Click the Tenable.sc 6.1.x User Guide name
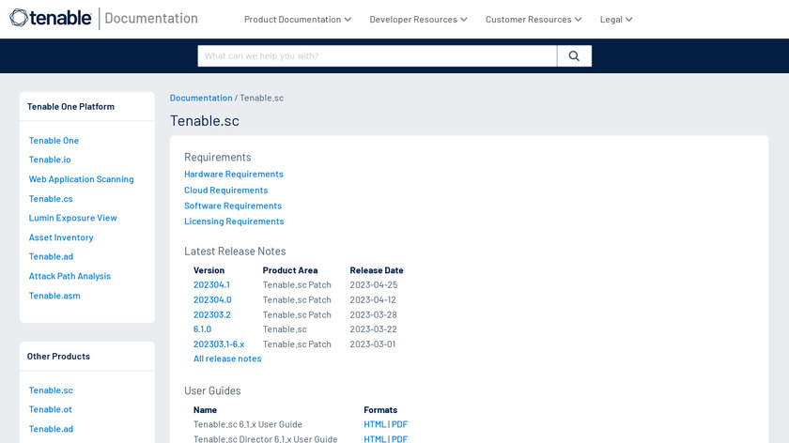789x443 pixels. tap(248, 424)
